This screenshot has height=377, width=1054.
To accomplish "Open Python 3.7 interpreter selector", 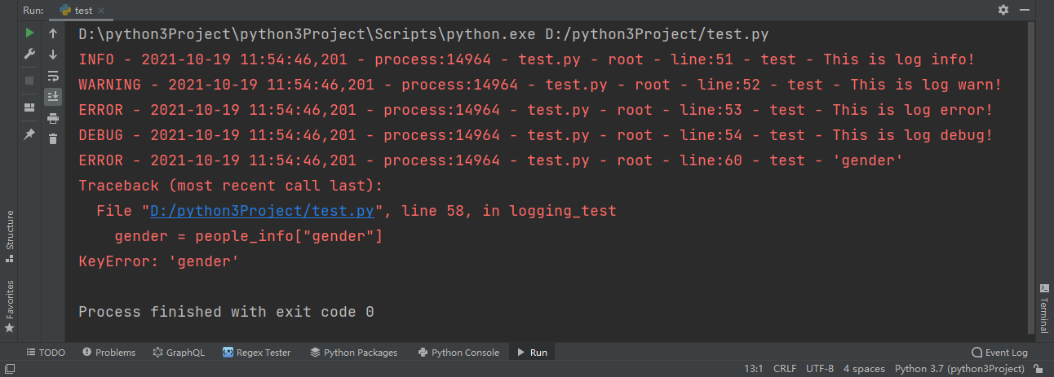I will pos(959,369).
